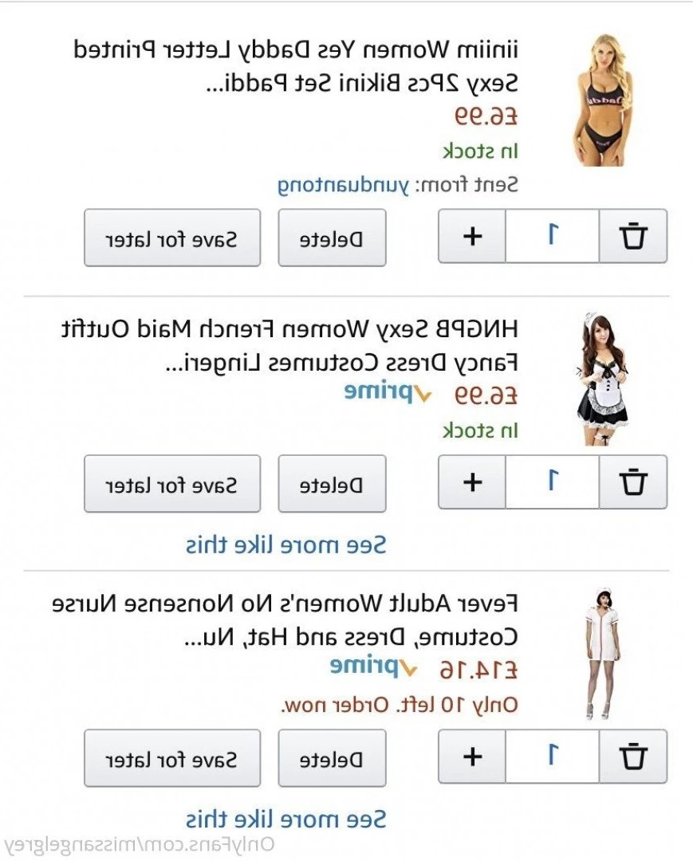Open See more like this under Maid Outfit

pos(286,545)
